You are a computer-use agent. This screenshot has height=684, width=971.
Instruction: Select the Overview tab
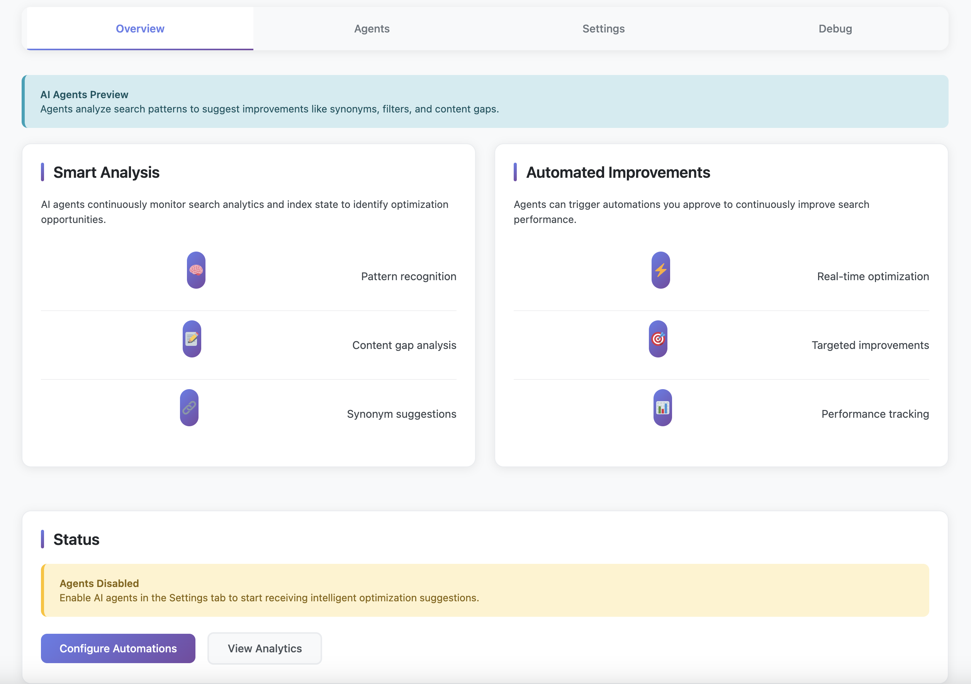tap(140, 29)
